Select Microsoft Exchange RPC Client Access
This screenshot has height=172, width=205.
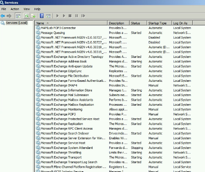click(66, 128)
